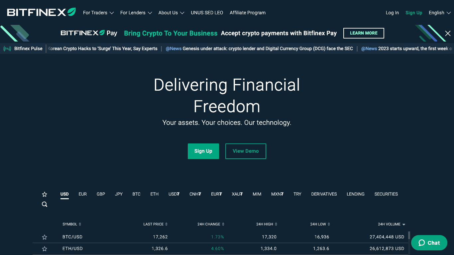The height and width of the screenshot is (255, 454).
Task: Select the GBP market tab
Action: [x=101, y=194]
